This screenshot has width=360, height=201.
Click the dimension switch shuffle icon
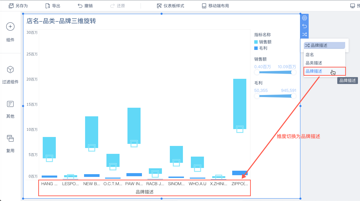[305, 34]
